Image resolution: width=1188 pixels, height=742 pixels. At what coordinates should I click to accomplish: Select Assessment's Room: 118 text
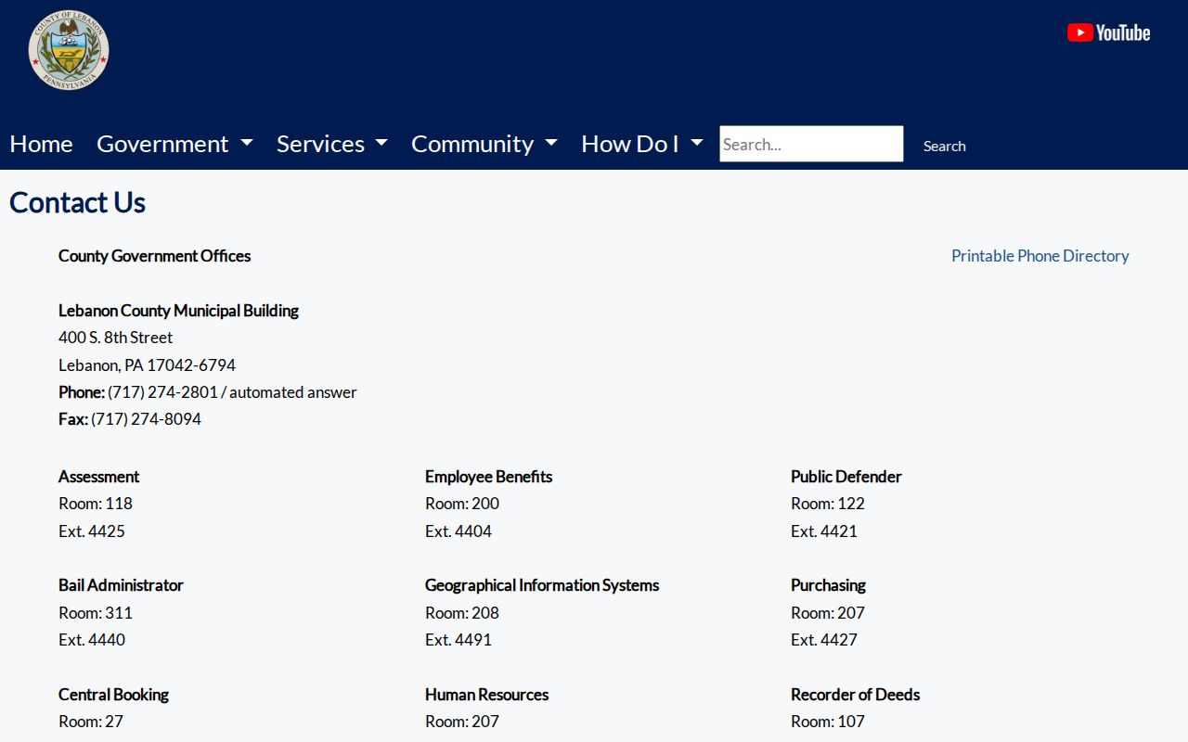[x=96, y=504]
